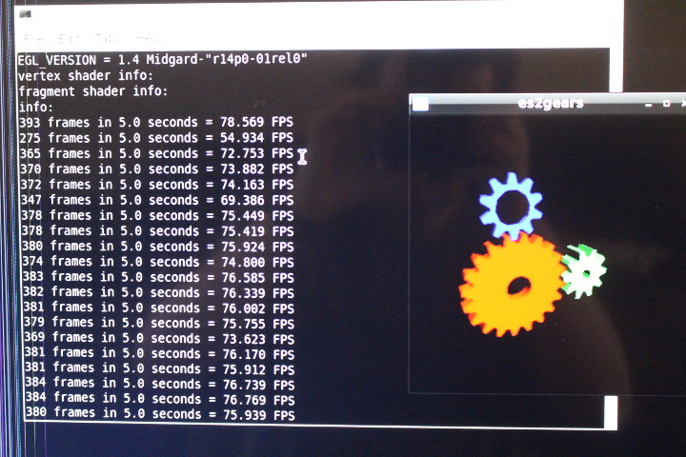Open the Edit menu in the terminal
The image size is (686, 457).
tap(68, 38)
